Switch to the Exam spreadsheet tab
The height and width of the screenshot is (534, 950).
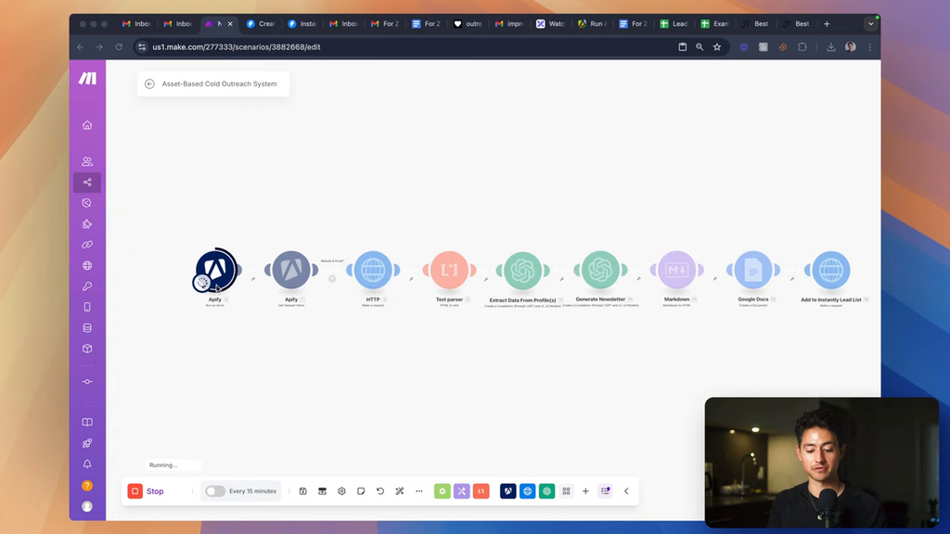[715, 23]
